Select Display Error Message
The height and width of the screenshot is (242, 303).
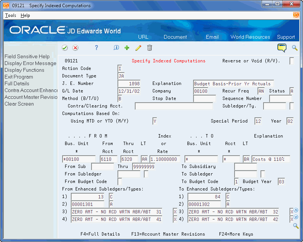[30, 63]
